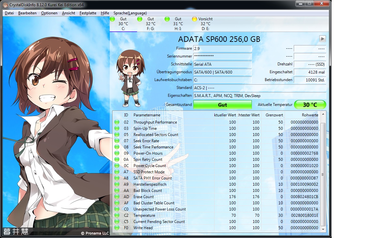Click status dot for Herstellerspezifisch row
Viewport: 376px width, 238px height.
pyautogui.click(x=117, y=184)
